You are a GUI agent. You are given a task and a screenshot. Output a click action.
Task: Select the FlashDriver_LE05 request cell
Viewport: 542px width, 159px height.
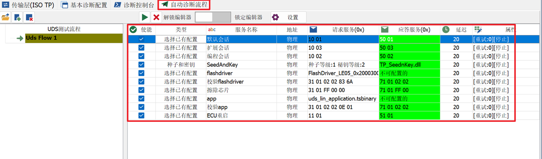tap(343, 73)
